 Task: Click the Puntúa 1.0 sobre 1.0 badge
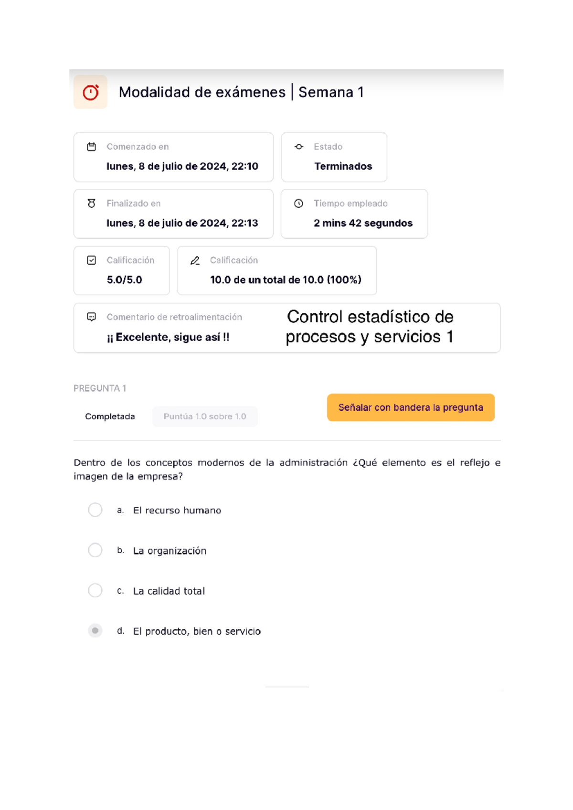coord(204,416)
